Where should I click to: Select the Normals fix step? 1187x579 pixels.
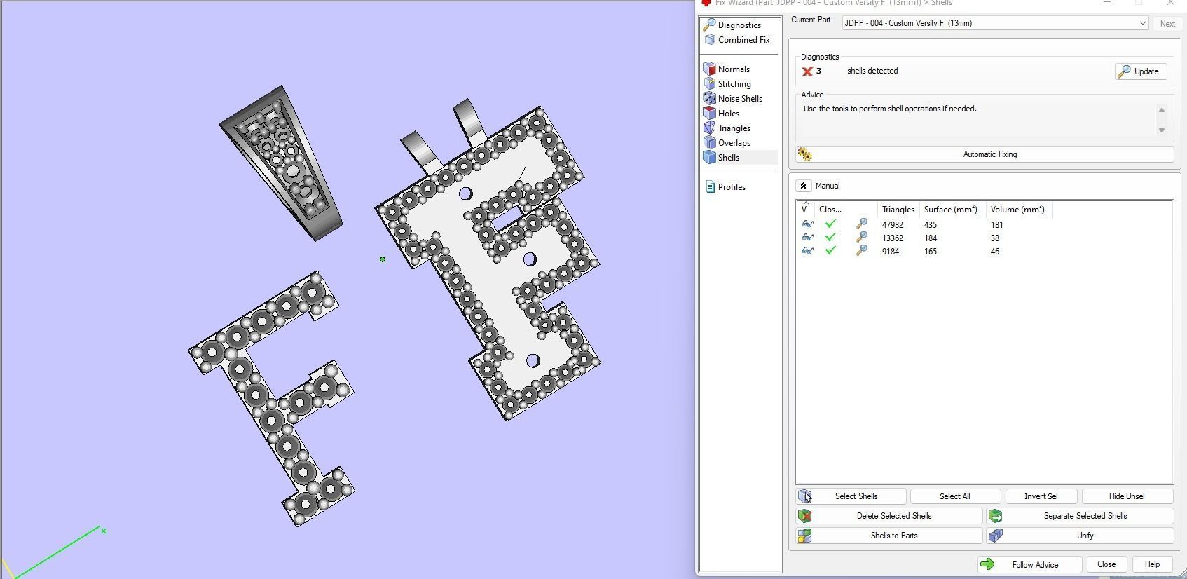point(734,69)
